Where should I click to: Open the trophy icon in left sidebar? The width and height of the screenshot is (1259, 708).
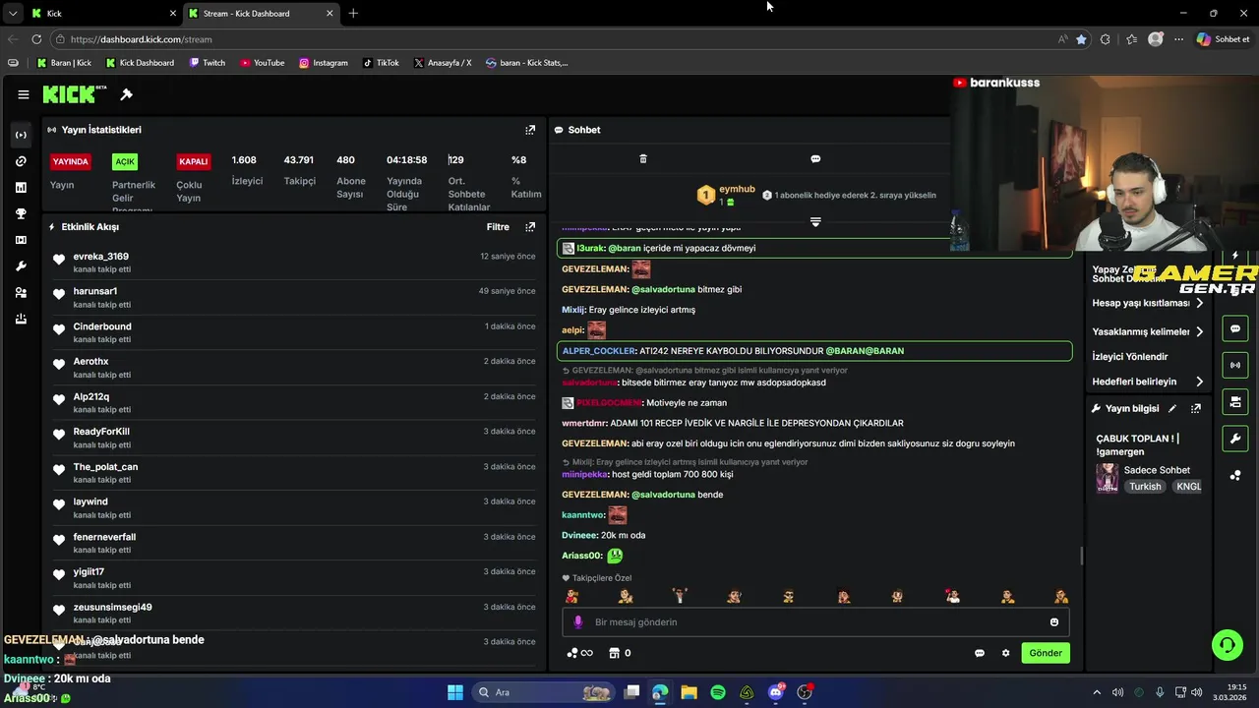point(21,213)
